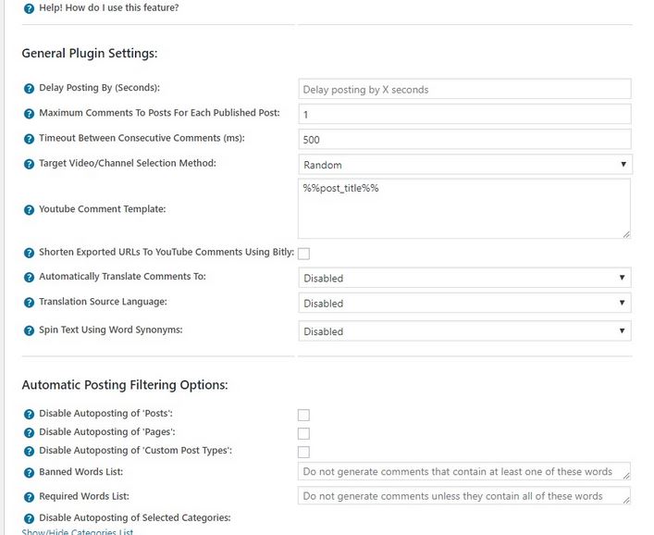Click the Youtube Comment Template text area
The height and width of the screenshot is (535, 654).
[x=464, y=208]
